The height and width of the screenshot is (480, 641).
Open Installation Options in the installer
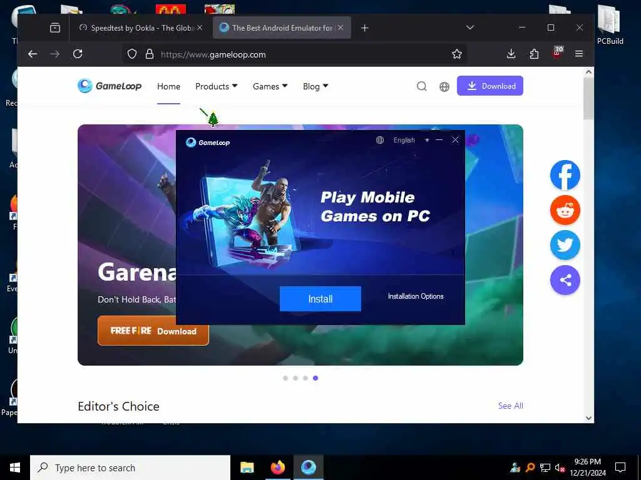tap(416, 296)
